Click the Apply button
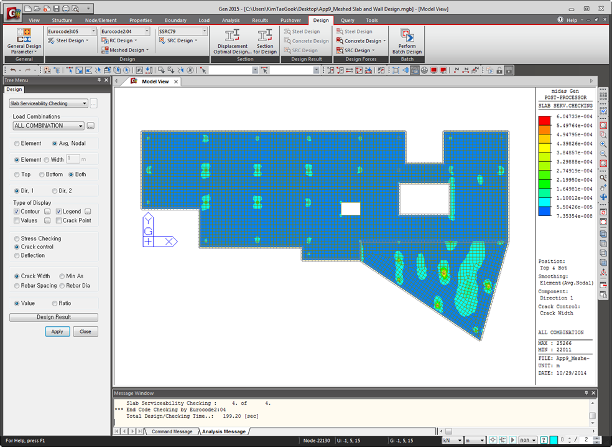This screenshot has height=447, width=612. [57, 331]
